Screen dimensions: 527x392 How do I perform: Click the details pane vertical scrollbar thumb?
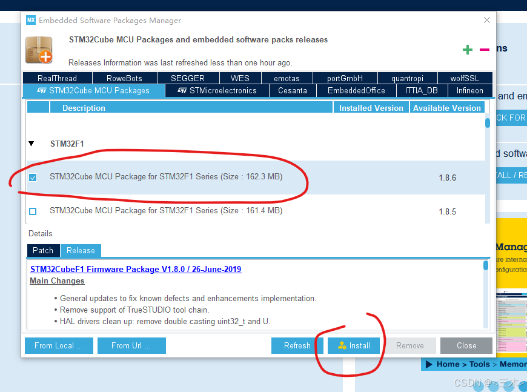[486, 265]
